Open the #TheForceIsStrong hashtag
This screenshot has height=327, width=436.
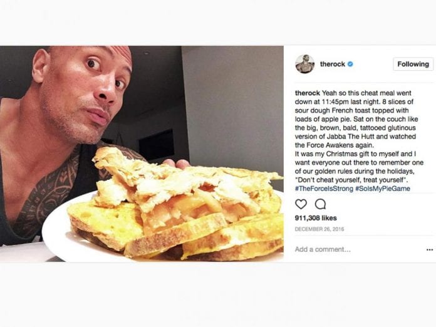322,188
